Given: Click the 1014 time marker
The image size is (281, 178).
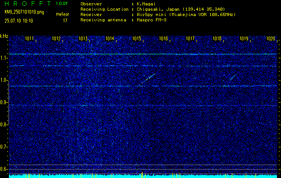Looking at the screenshot, I should [x=110, y=38].
